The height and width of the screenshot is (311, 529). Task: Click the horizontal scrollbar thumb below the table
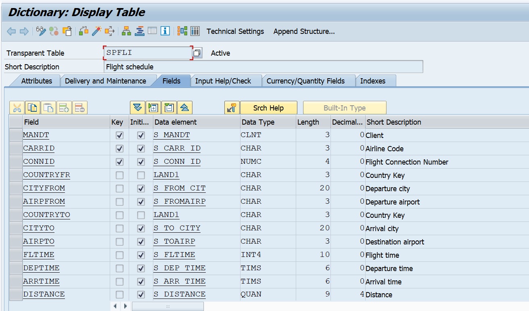click(168, 307)
